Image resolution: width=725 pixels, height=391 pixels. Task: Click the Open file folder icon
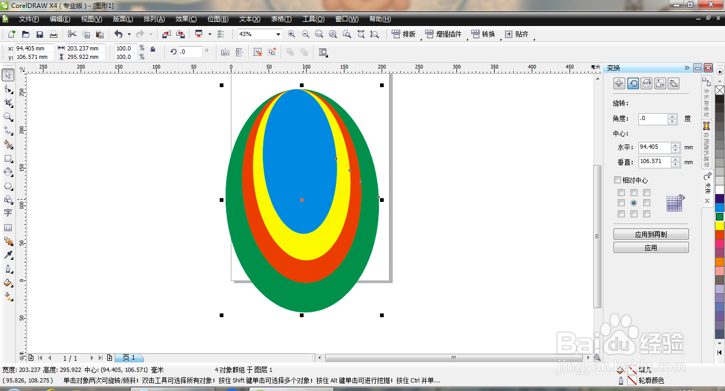click(25, 34)
